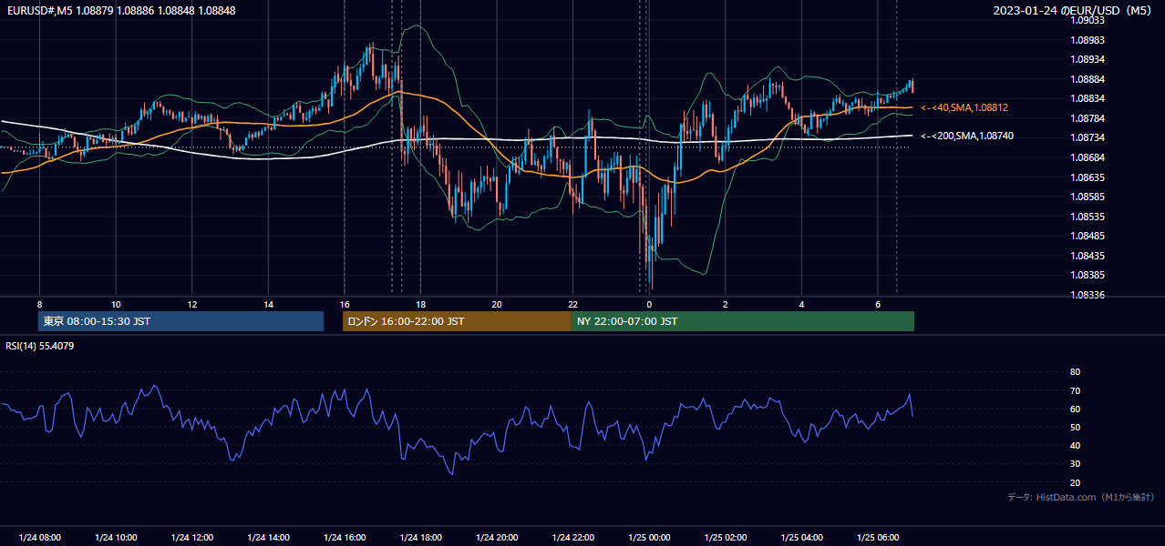Click hour tick 12 under the price chart
Viewport: 1165px width, 546px height.
pyautogui.click(x=192, y=304)
